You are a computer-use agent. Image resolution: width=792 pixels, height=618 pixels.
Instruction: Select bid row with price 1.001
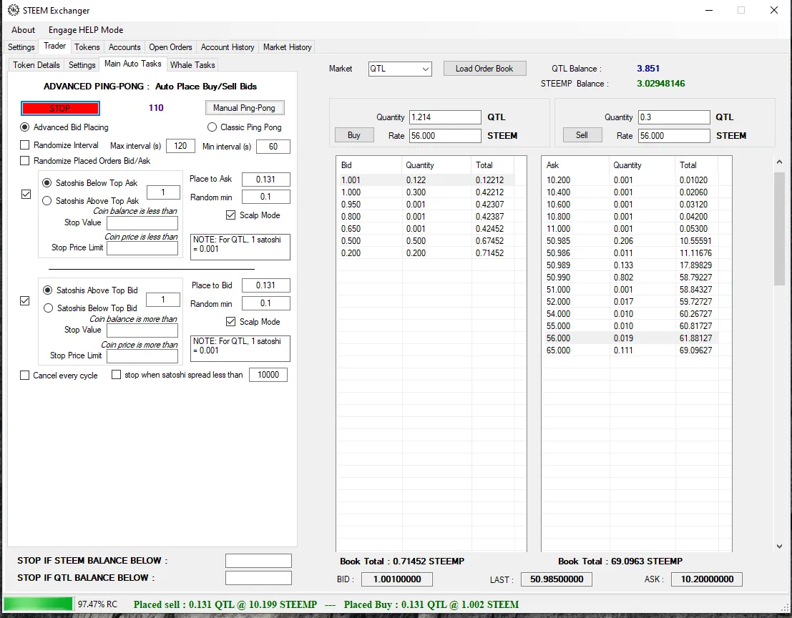point(426,180)
